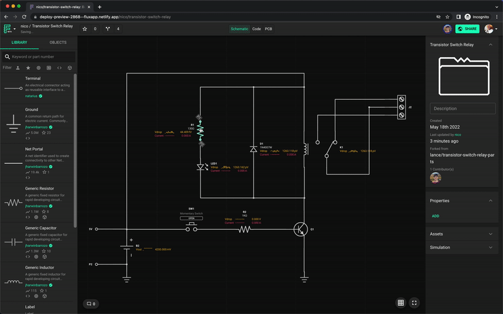
Task: Select resistor R2 1kΩ symbol
Action: pos(245,229)
